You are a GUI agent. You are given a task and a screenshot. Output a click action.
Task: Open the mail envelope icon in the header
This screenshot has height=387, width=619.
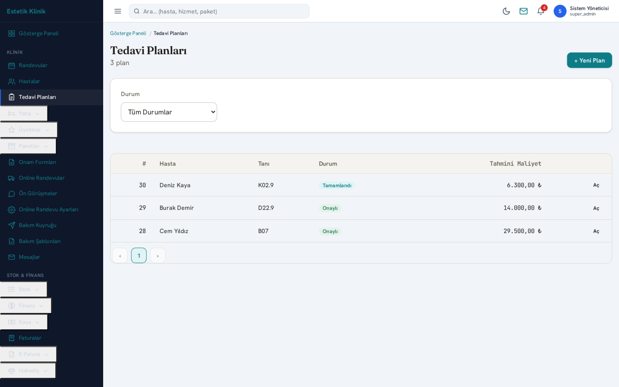(523, 11)
